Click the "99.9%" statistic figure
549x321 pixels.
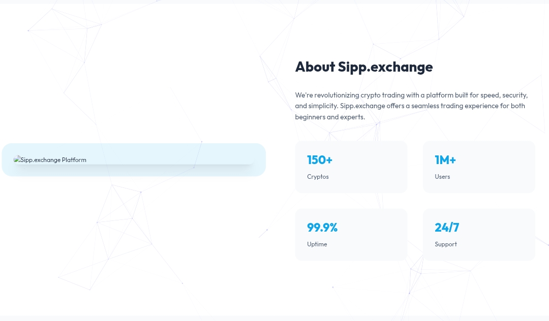(322, 228)
